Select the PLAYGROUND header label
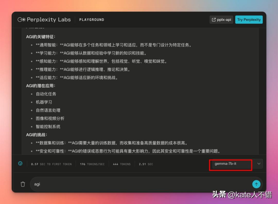 click(92, 20)
